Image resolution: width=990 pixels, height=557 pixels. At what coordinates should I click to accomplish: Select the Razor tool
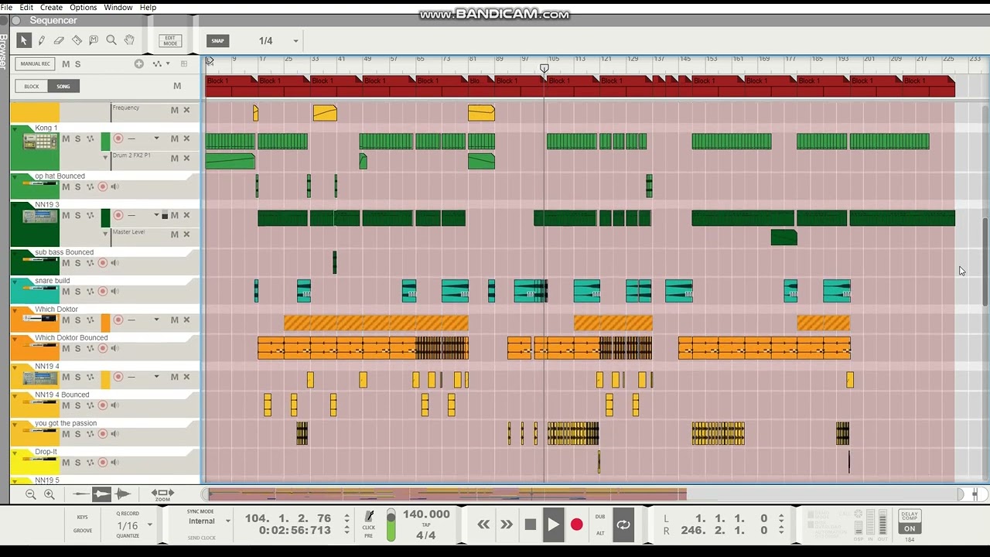[77, 40]
